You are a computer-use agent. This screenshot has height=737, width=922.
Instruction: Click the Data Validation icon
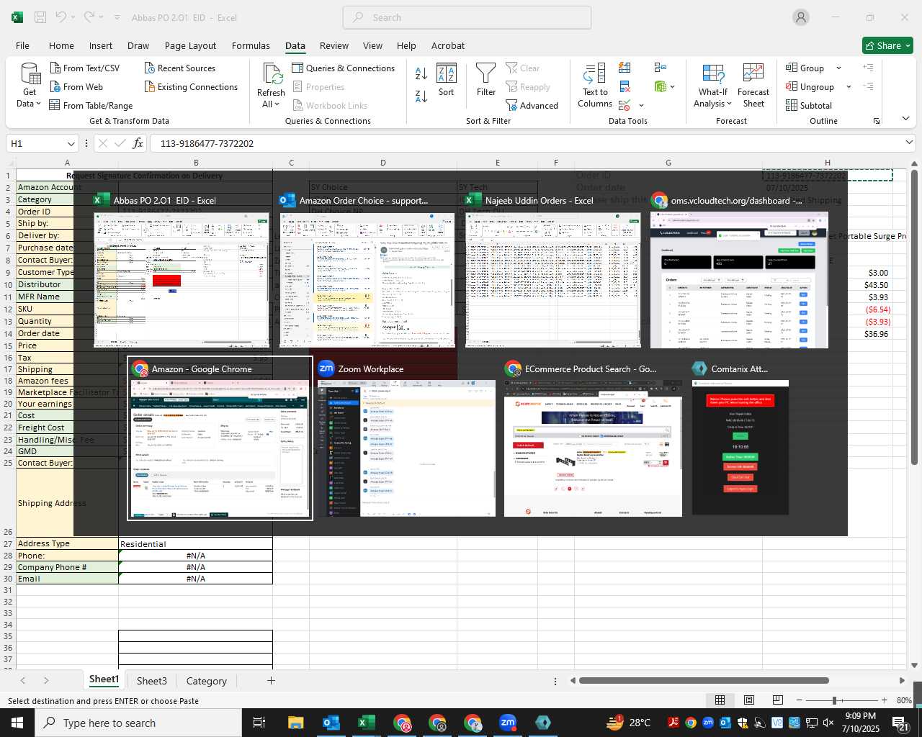click(x=624, y=105)
